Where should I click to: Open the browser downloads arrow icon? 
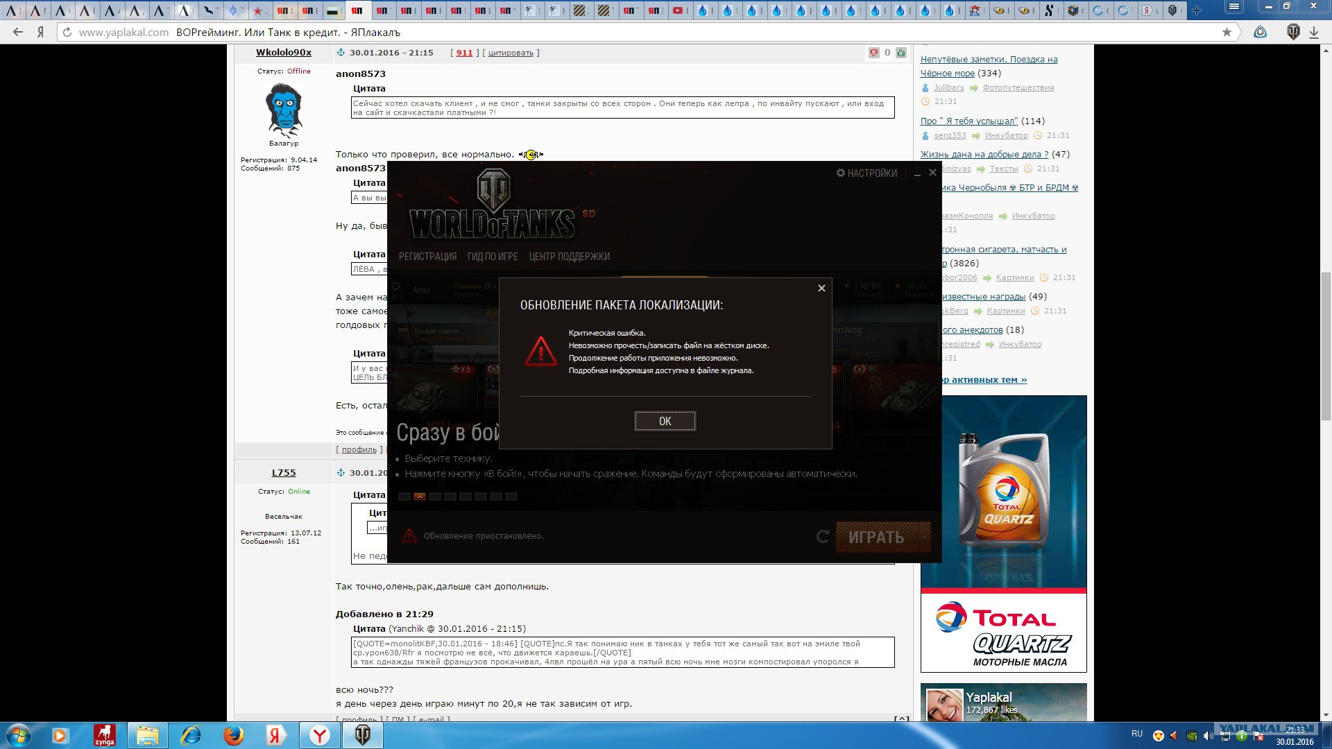click(1314, 33)
